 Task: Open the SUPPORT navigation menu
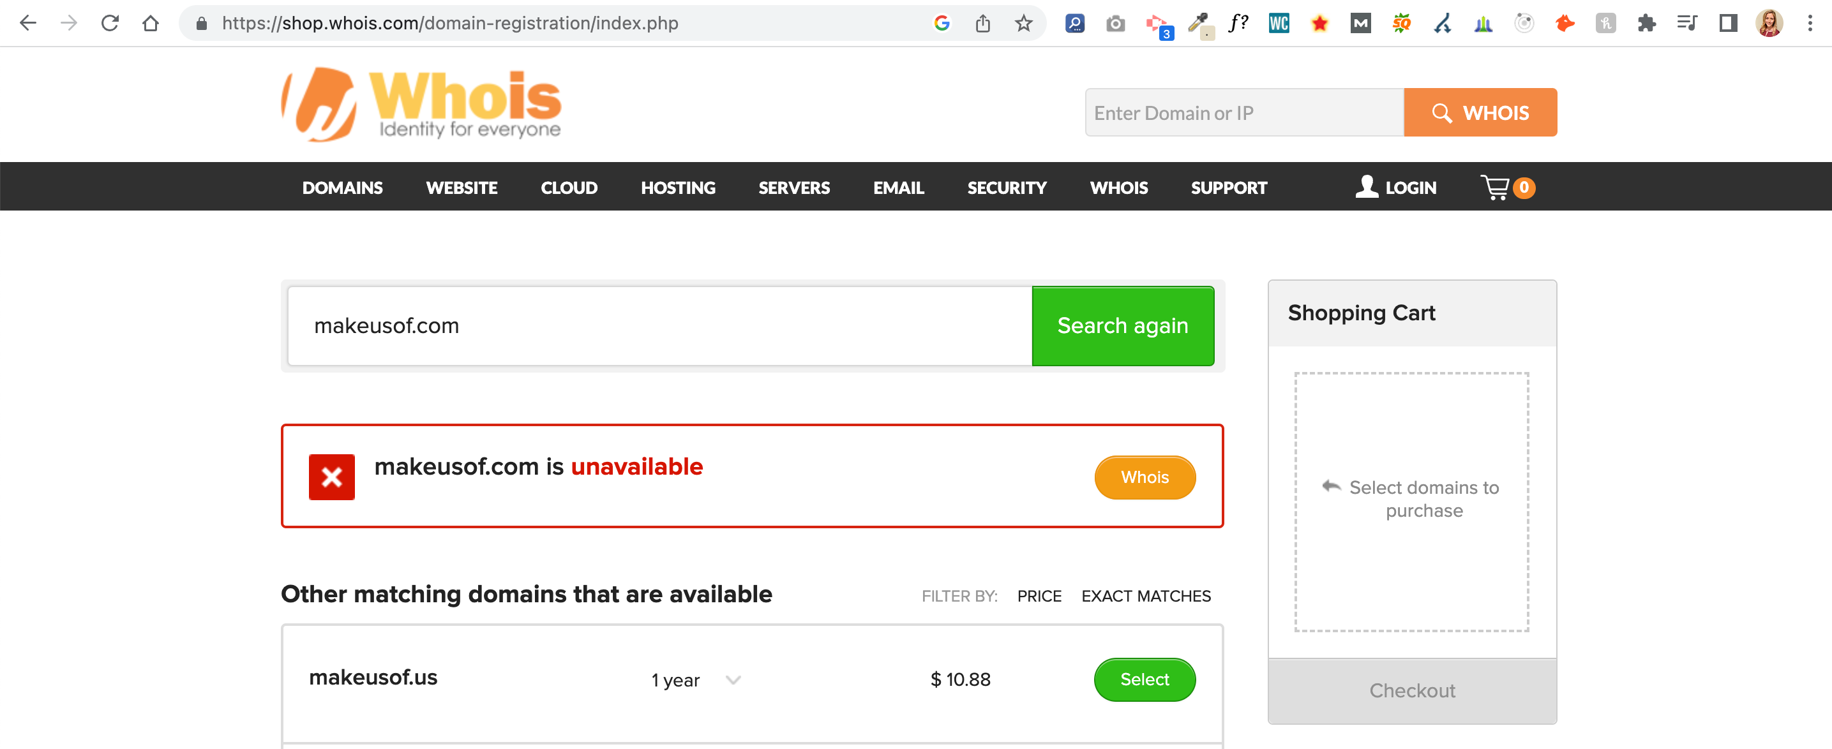1228,188
